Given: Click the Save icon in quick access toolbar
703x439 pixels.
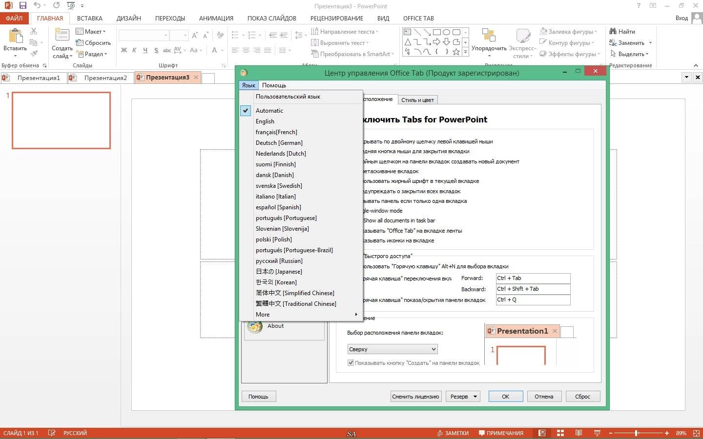Looking at the screenshot, I should 22,6.
